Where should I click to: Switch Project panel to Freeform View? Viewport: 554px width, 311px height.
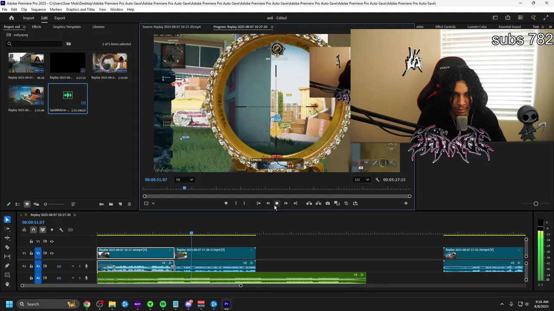tap(36, 204)
